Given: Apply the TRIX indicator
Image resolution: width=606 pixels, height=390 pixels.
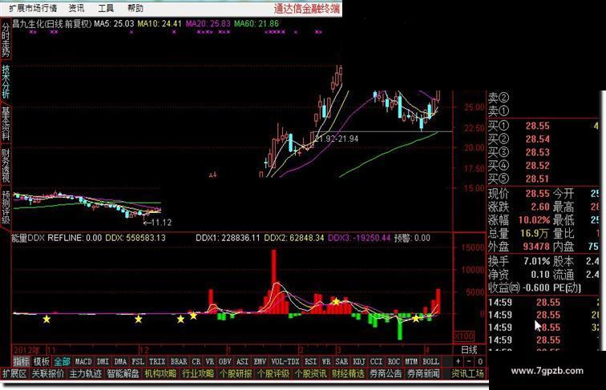Looking at the screenshot, I should pyautogui.click(x=157, y=362).
